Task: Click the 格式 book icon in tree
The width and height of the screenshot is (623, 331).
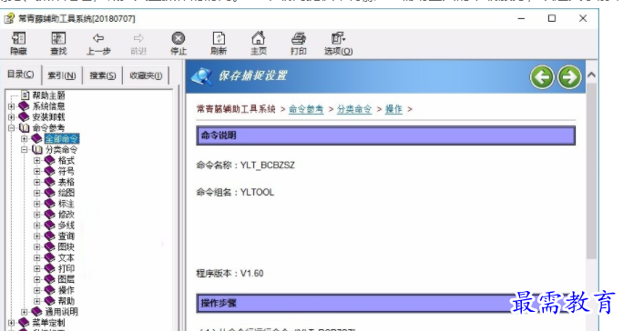Action: pyautogui.click(x=50, y=160)
